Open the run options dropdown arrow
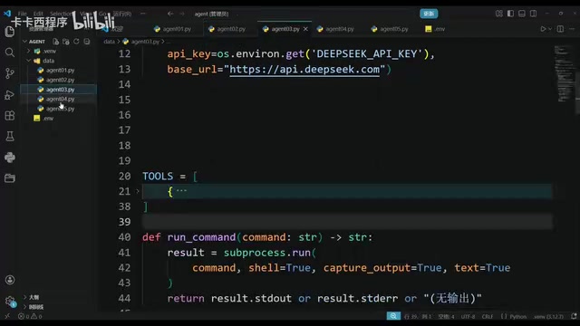This screenshot has height=326, width=580. coord(550,29)
